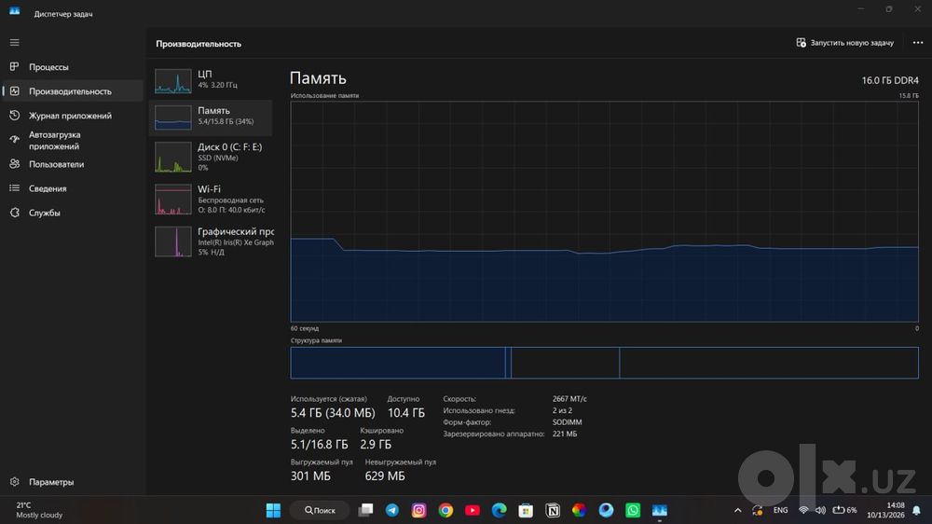Select the ЦП performance graph
This screenshot has width=932, height=524.
point(211,80)
